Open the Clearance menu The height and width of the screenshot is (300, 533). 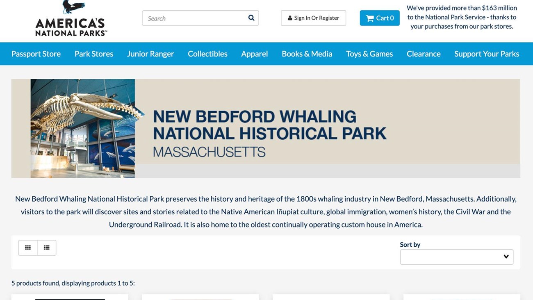[424, 54]
